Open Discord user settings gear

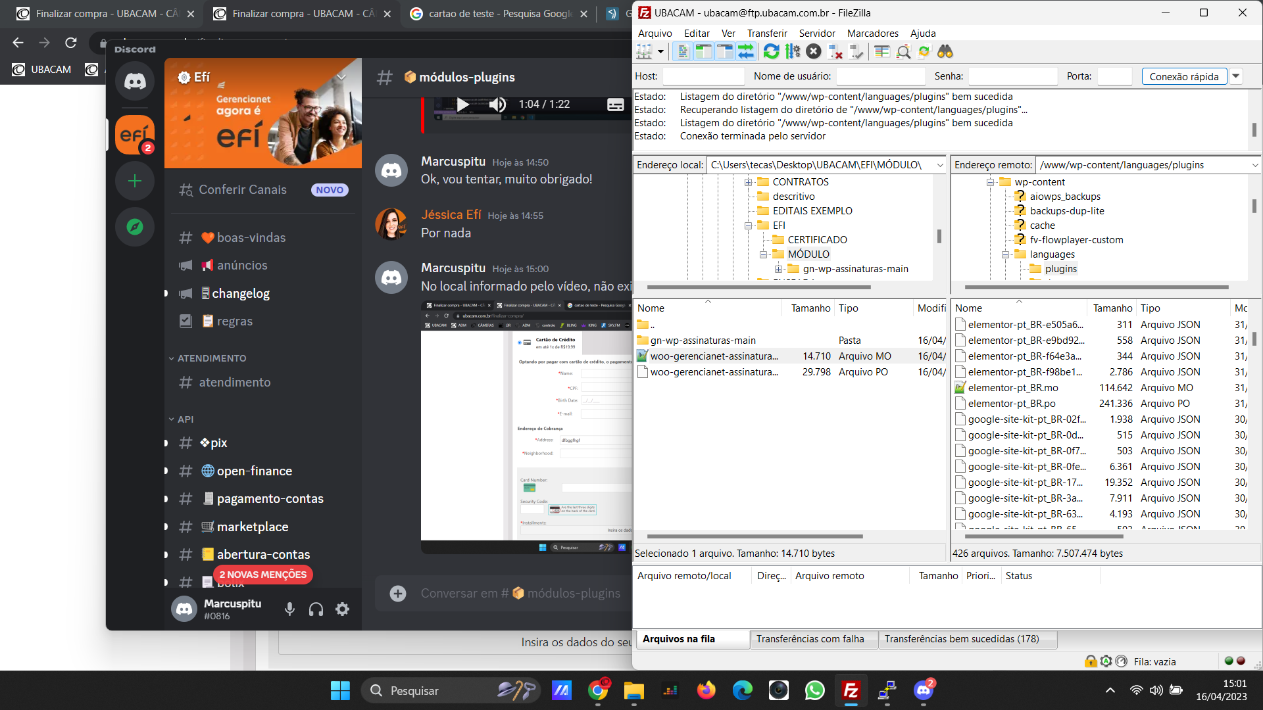click(342, 609)
